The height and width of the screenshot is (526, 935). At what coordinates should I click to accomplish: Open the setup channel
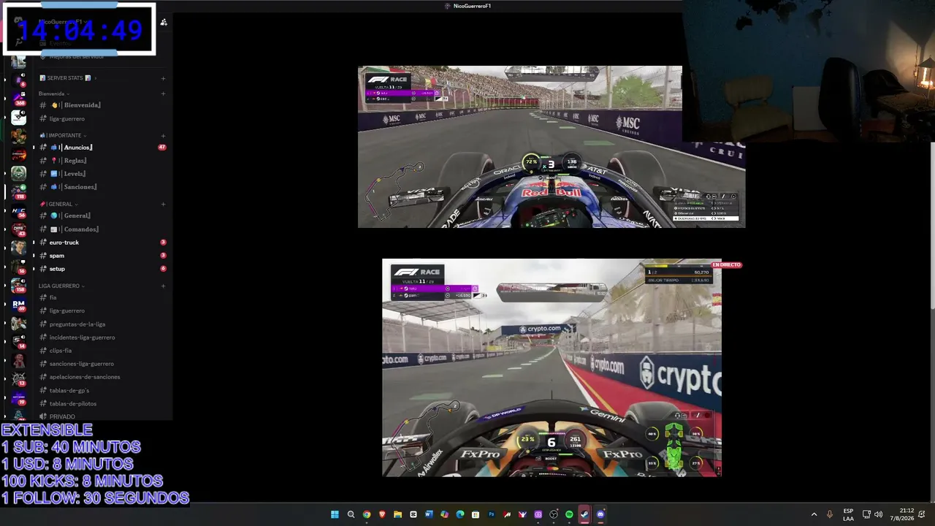tap(102, 269)
